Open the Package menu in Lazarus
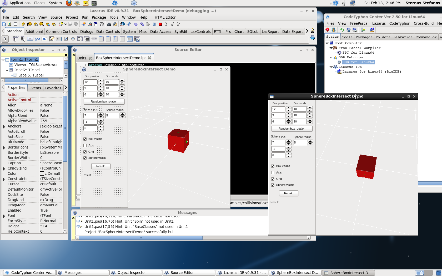 pyautogui.click(x=99, y=17)
